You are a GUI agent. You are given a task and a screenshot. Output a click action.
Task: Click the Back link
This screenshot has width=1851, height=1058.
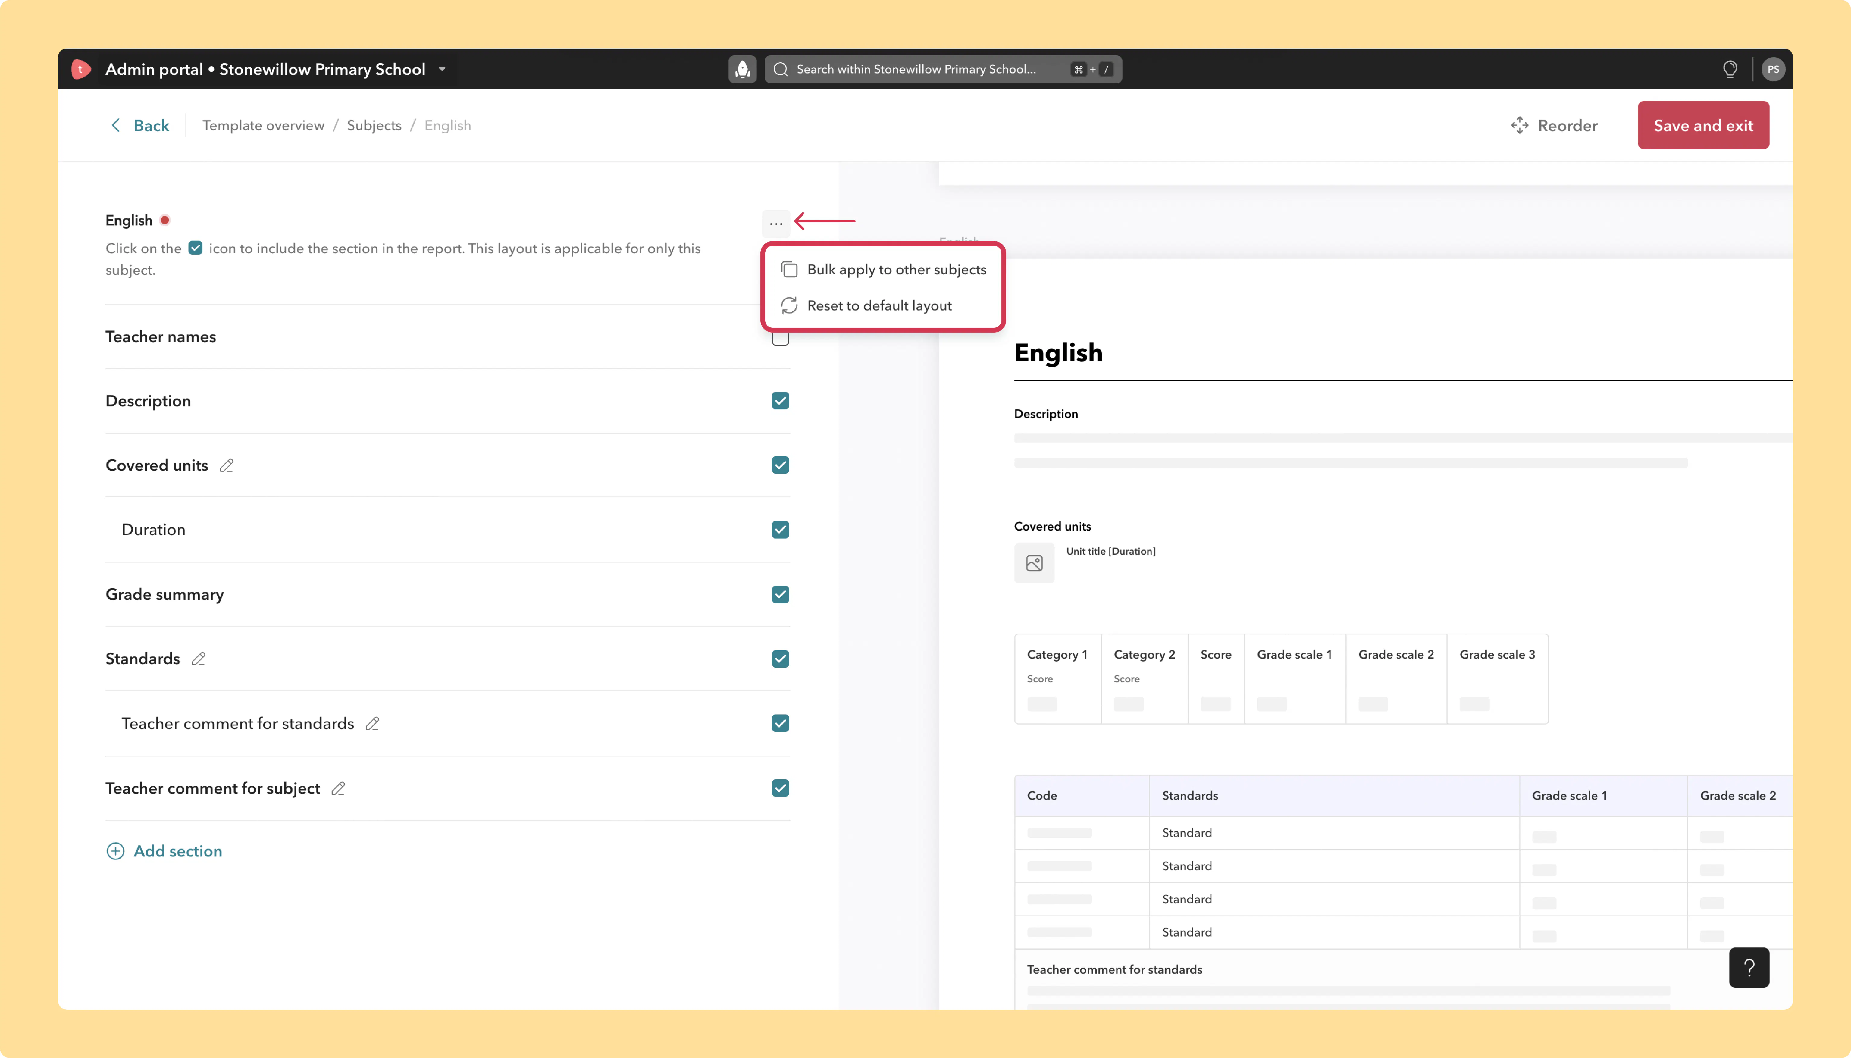click(139, 125)
